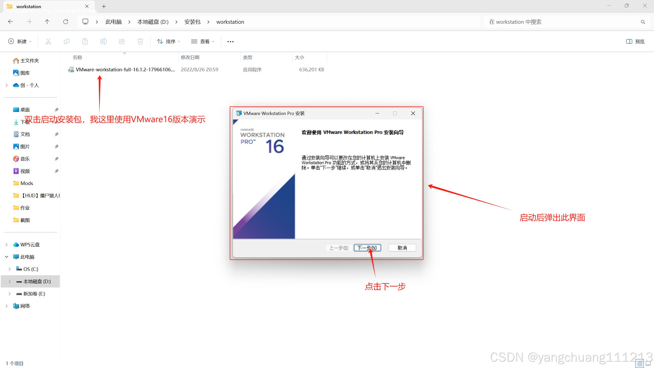
Task: Go forward in folder history
Action: pyautogui.click(x=29, y=22)
